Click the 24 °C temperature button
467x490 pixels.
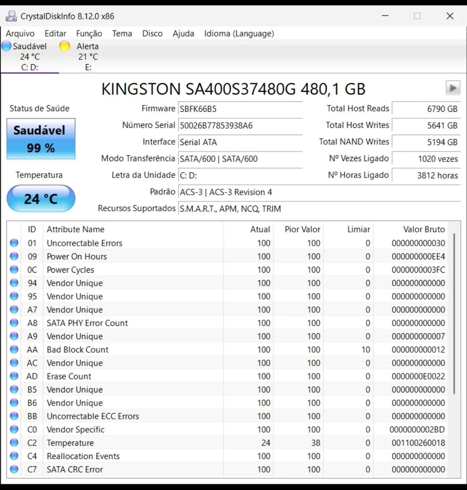click(41, 198)
